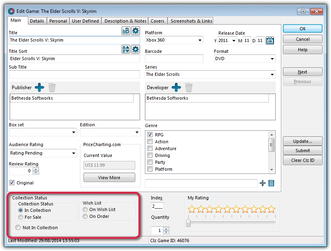The width and height of the screenshot is (331, 251).
Task: Go to Description & Notes tab
Action: [x=126, y=21]
